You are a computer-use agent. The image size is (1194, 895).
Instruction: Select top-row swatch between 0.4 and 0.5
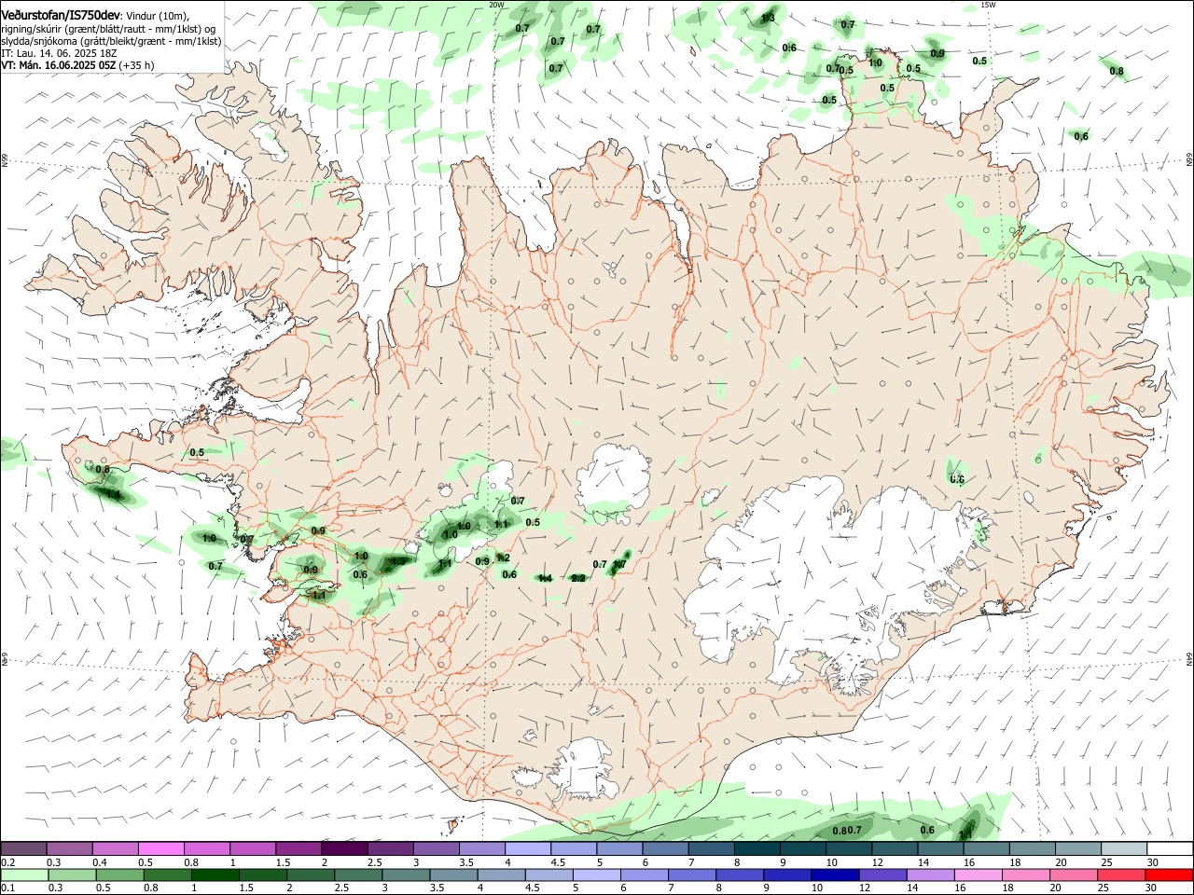(x=116, y=849)
